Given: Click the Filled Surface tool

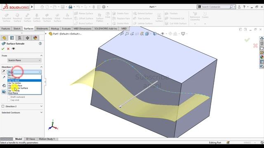Looking at the screenshot, I should (57, 17).
